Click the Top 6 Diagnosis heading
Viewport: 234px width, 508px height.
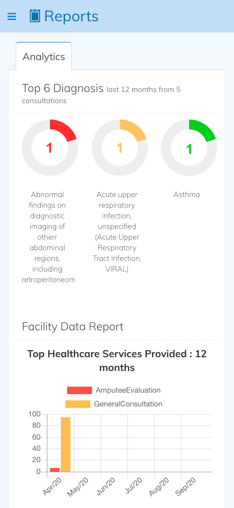pos(63,88)
